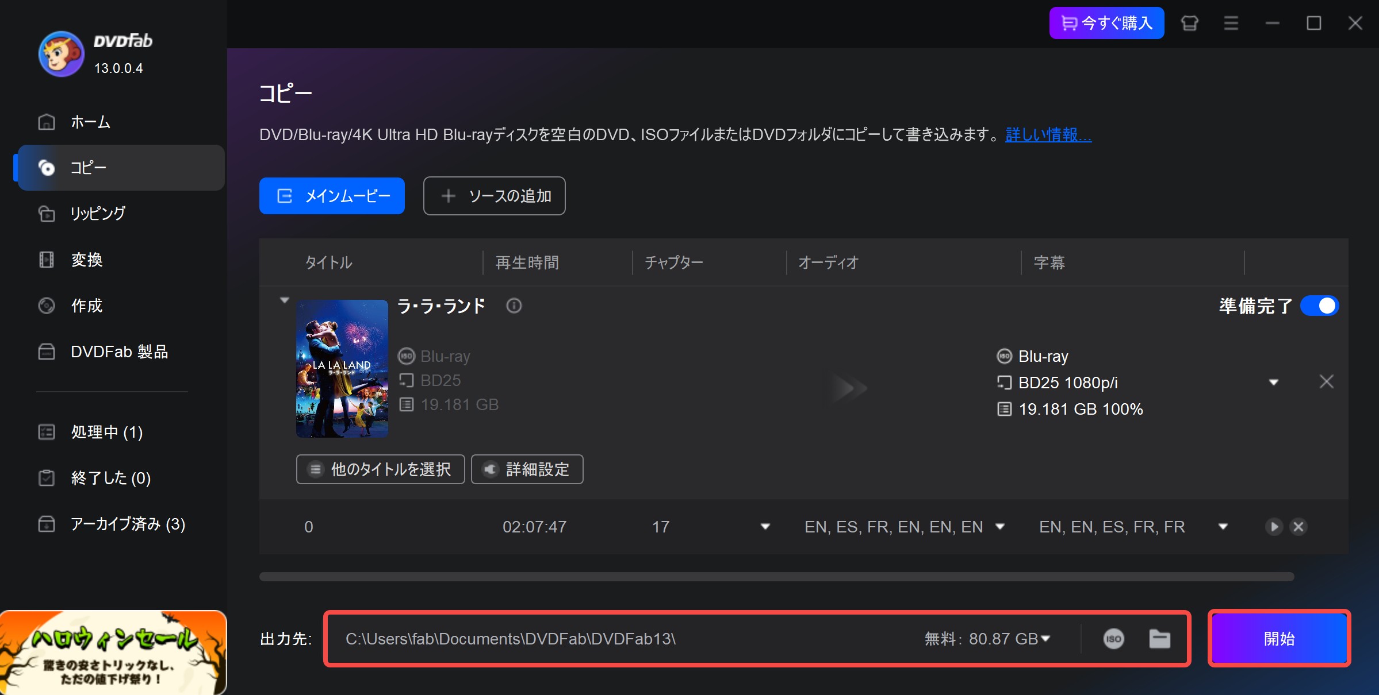1379x695 pixels.
Task: Browse output folder icon
Action: 1159,639
